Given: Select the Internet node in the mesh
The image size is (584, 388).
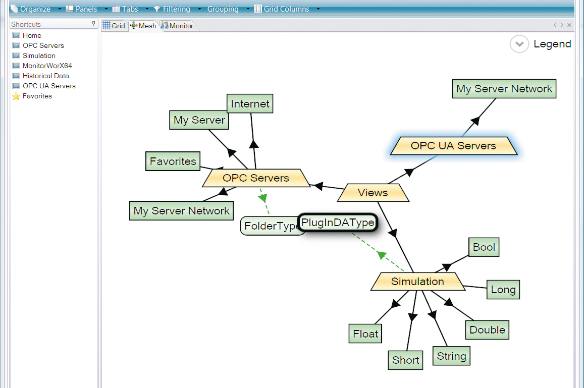Looking at the screenshot, I should point(250,103).
